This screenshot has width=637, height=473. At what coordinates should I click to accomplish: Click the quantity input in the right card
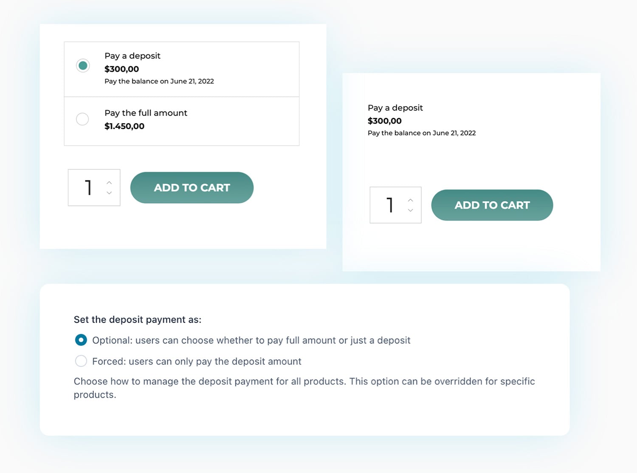(x=389, y=205)
